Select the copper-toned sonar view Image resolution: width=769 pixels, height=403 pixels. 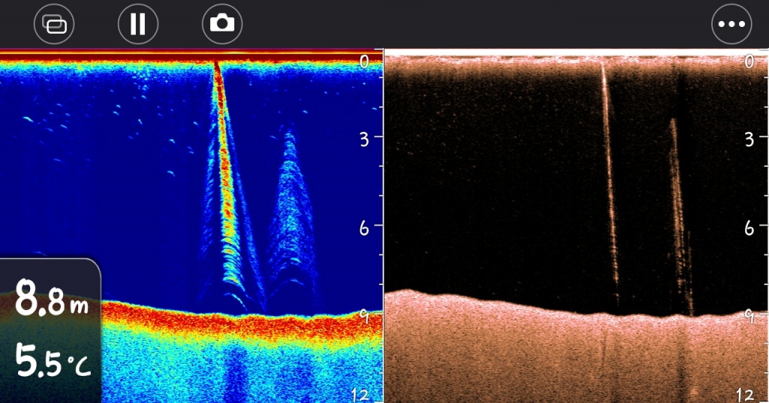tap(576, 226)
